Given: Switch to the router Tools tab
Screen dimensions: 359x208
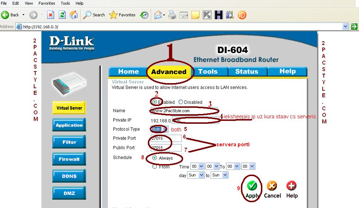Looking at the screenshot, I should coord(208,72).
